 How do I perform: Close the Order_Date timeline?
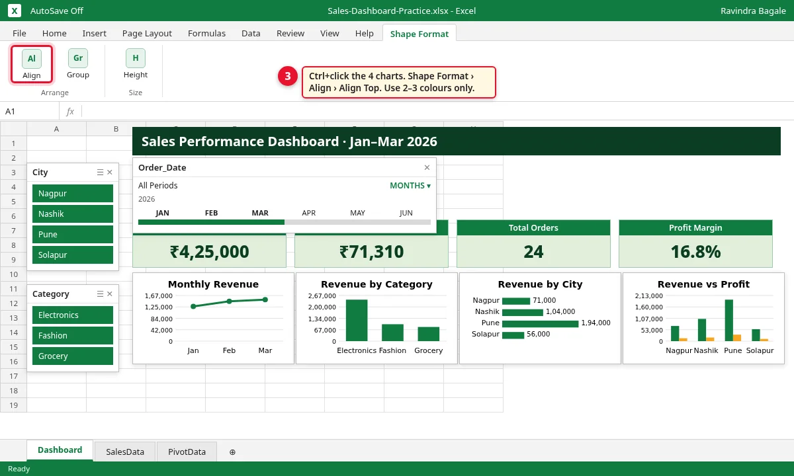pyautogui.click(x=427, y=167)
